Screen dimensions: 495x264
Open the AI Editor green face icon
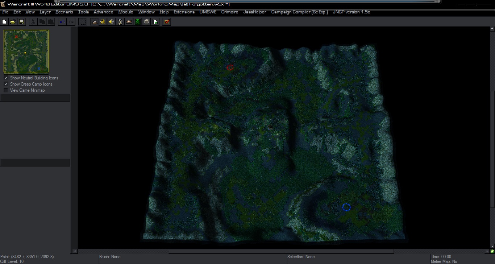click(x=138, y=22)
